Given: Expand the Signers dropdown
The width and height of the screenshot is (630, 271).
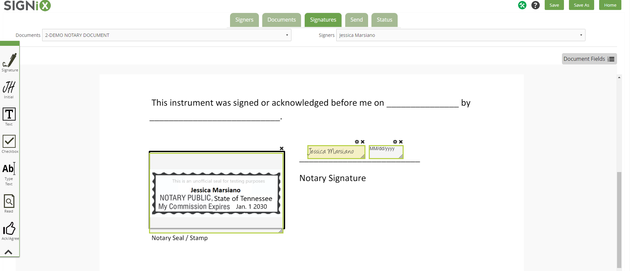Looking at the screenshot, I should (x=461, y=35).
